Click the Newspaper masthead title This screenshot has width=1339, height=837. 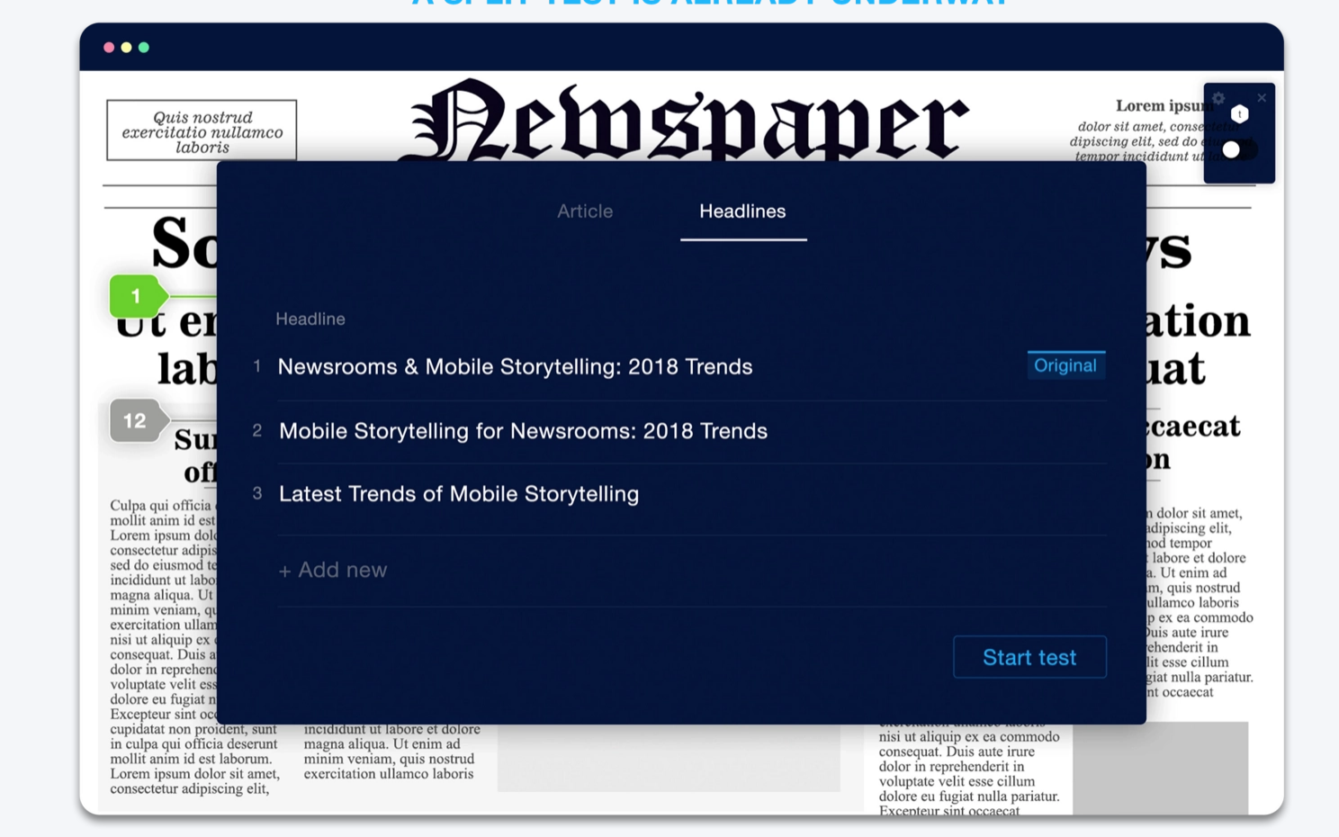pos(684,121)
